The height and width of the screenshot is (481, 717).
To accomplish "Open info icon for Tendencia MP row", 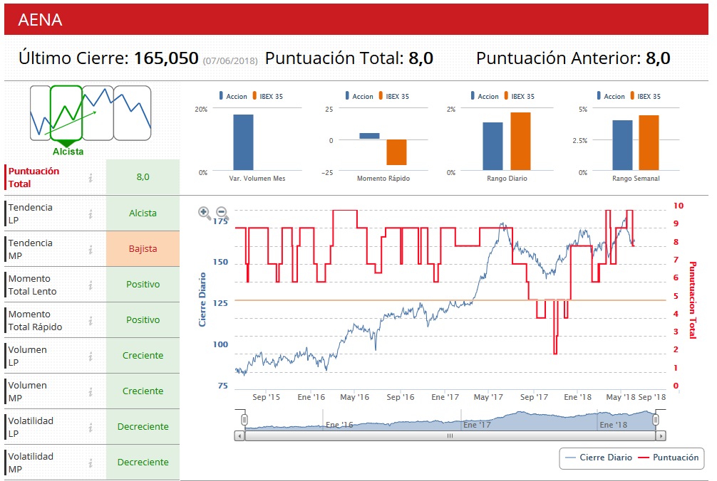I will coord(91,249).
